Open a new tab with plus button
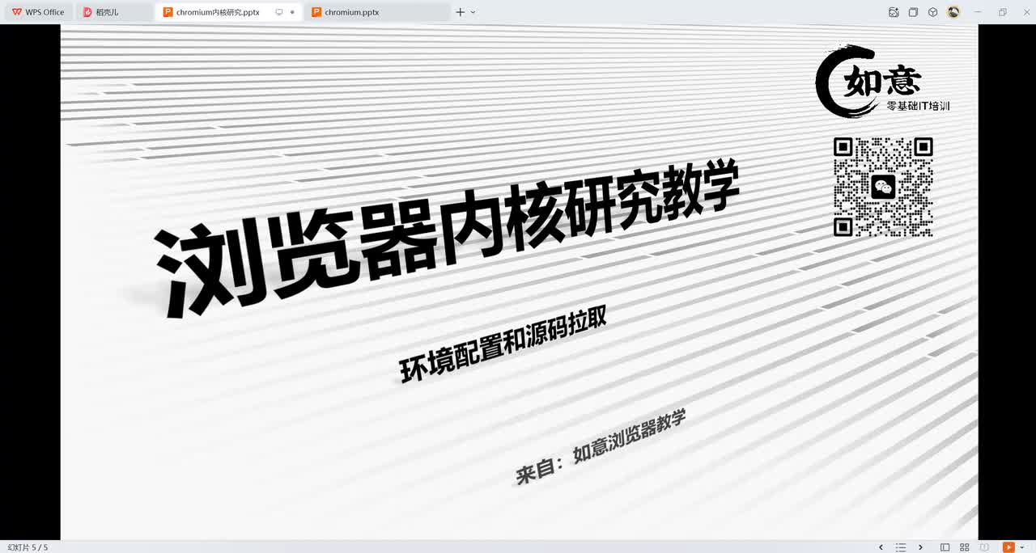This screenshot has height=553, width=1036. coord(460,12)
